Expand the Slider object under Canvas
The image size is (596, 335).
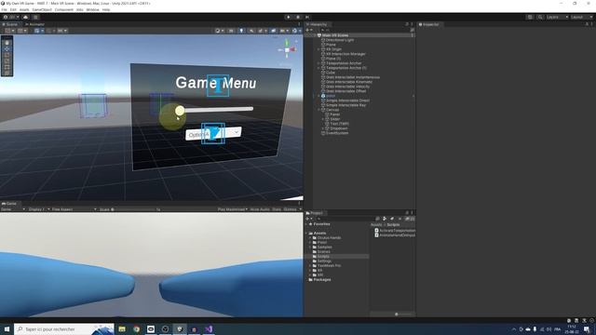pyautogui.click(x=323, y=119)
